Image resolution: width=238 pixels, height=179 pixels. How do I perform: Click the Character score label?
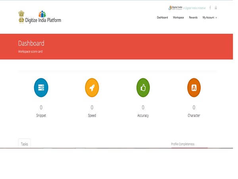[x=194, y=115]
